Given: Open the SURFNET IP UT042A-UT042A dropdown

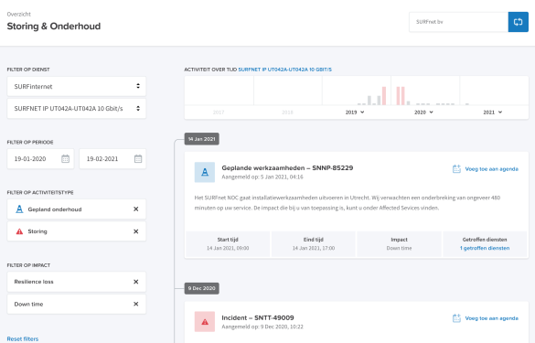Looking at the screenshot, I should (77, 109).
